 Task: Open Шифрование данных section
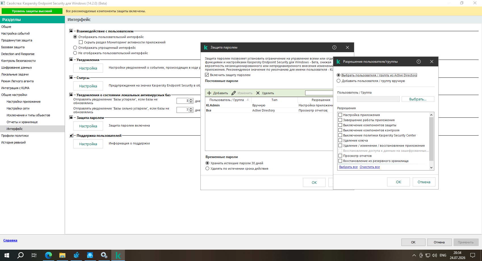click(16, 68)
